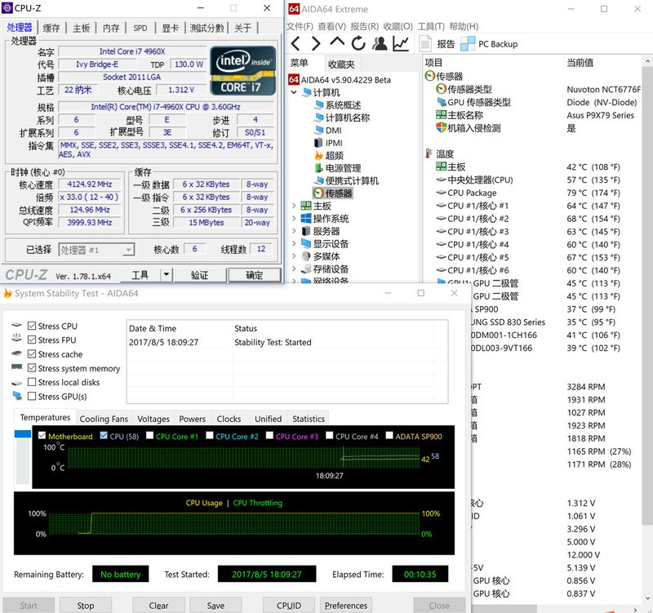Click the PC Backup toolbar icon

click(x=469, y=44)
